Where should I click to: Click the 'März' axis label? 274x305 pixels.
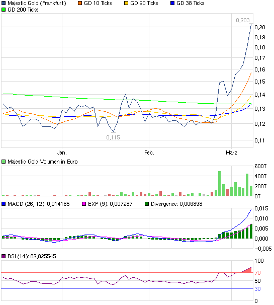tap(231, 152)
